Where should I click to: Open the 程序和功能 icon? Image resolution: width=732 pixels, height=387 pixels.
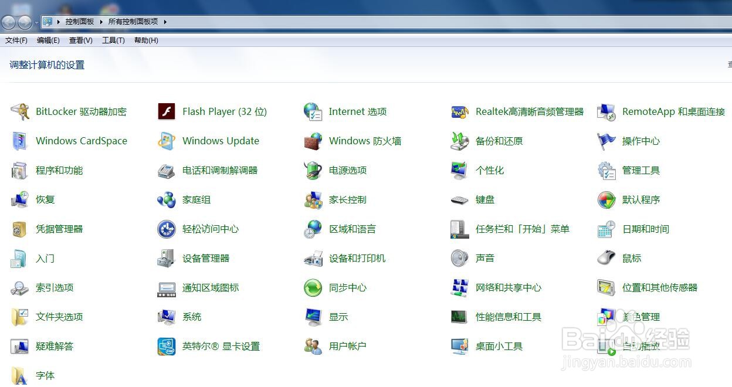(x=20, y=170)
